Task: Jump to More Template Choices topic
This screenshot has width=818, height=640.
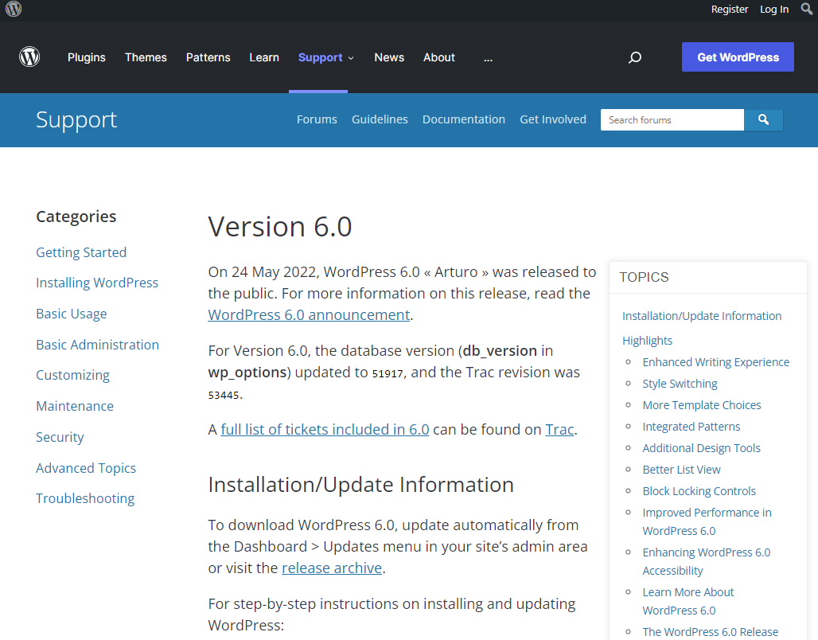Action: click(x=702, y=405)
